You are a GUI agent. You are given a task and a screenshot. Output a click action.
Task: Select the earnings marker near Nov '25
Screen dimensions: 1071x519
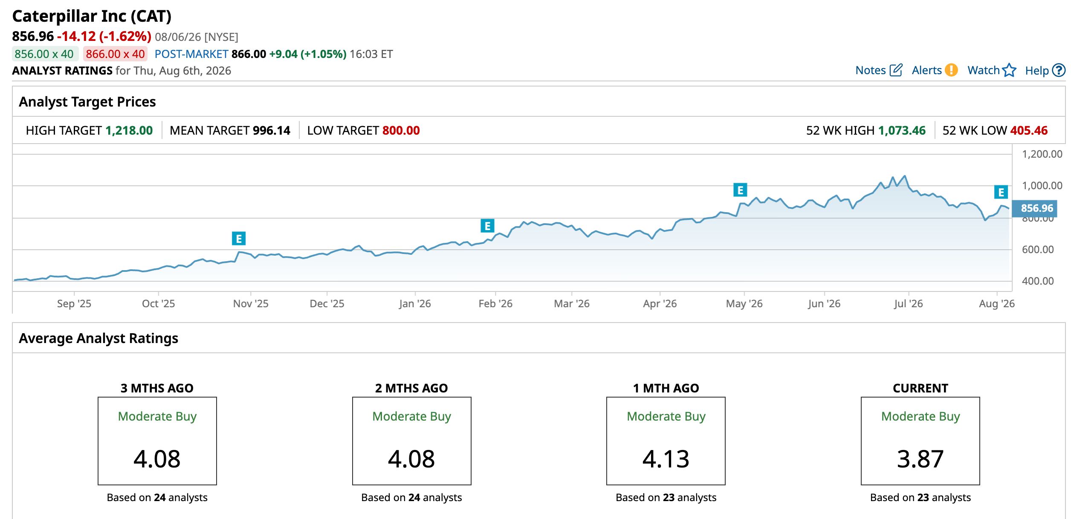point(239,239)
